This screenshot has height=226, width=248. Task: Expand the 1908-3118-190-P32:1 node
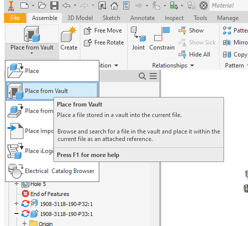pyautogui.click(x=16, y=203)
